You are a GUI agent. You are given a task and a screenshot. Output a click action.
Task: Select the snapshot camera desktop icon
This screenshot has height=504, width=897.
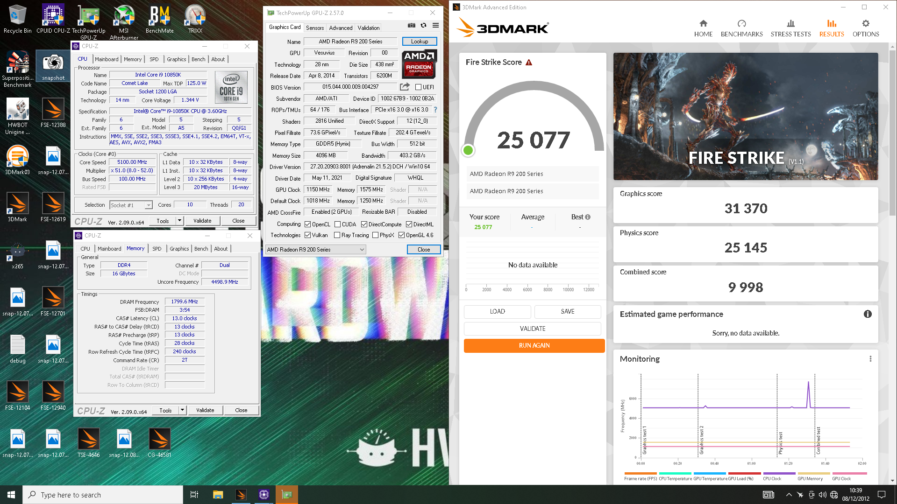53,66
